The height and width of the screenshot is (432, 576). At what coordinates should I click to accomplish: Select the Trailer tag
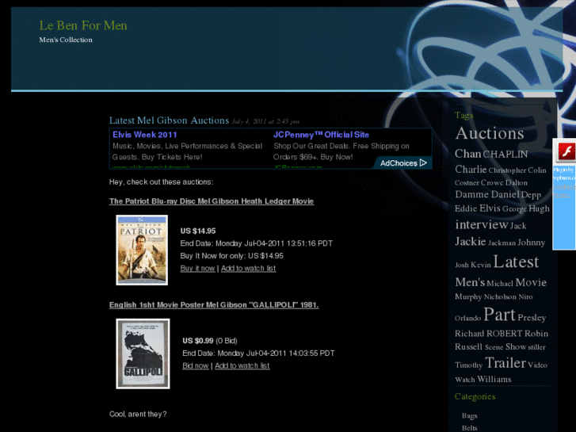[505, 363]
